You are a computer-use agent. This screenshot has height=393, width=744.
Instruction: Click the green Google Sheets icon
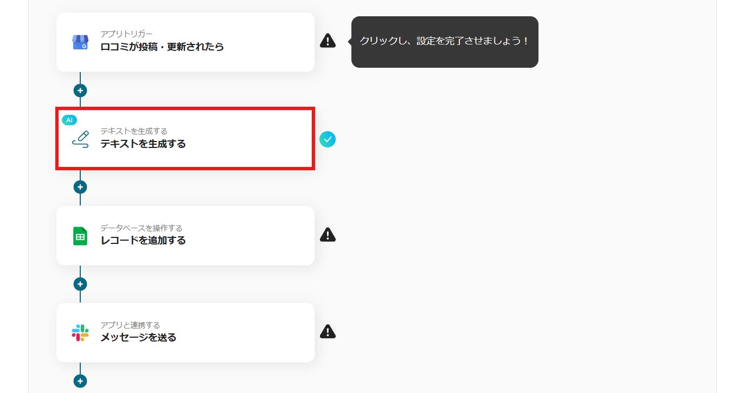click(80, 236)
